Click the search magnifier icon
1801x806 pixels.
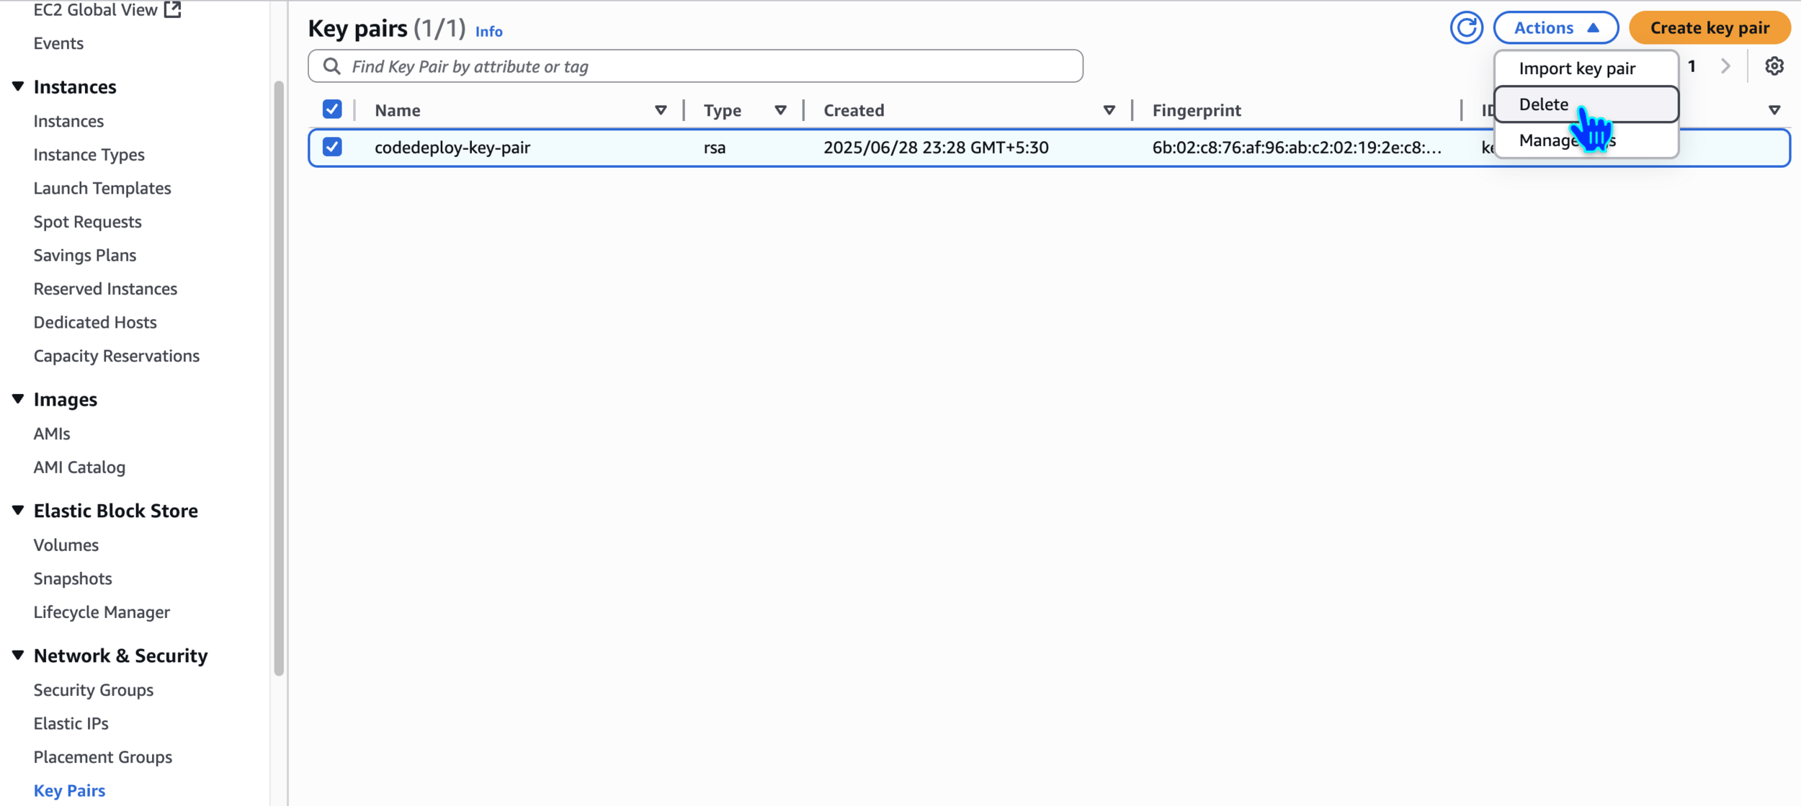coord(331,66)
